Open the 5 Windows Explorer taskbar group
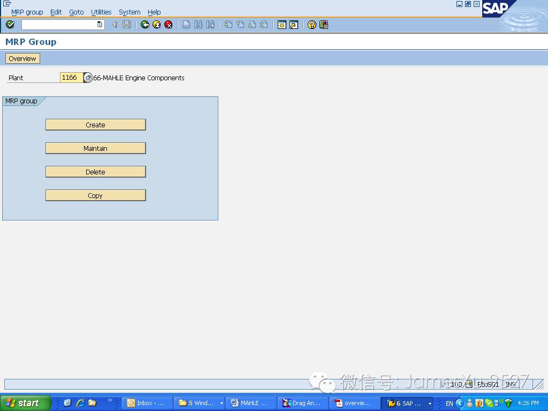The image size is (548, 411). (x=199, y=403)
